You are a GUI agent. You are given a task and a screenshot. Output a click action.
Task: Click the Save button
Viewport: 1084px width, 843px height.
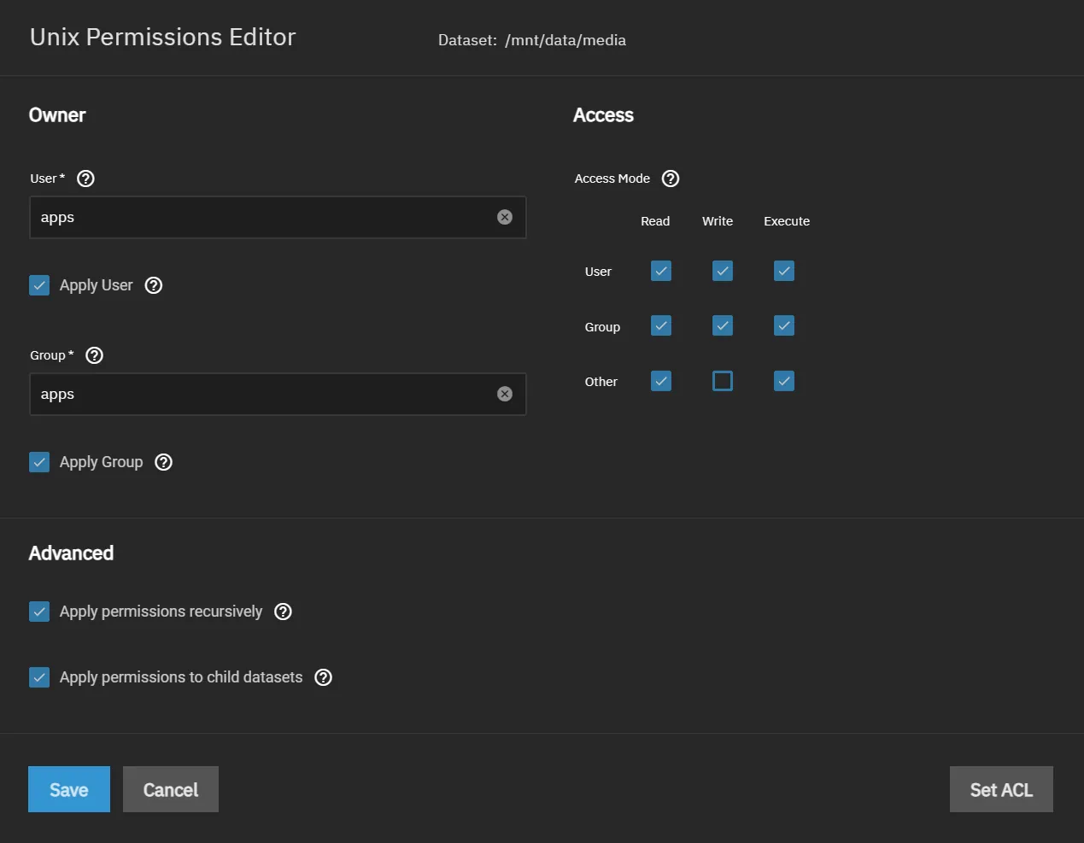(x=69, y=789)
